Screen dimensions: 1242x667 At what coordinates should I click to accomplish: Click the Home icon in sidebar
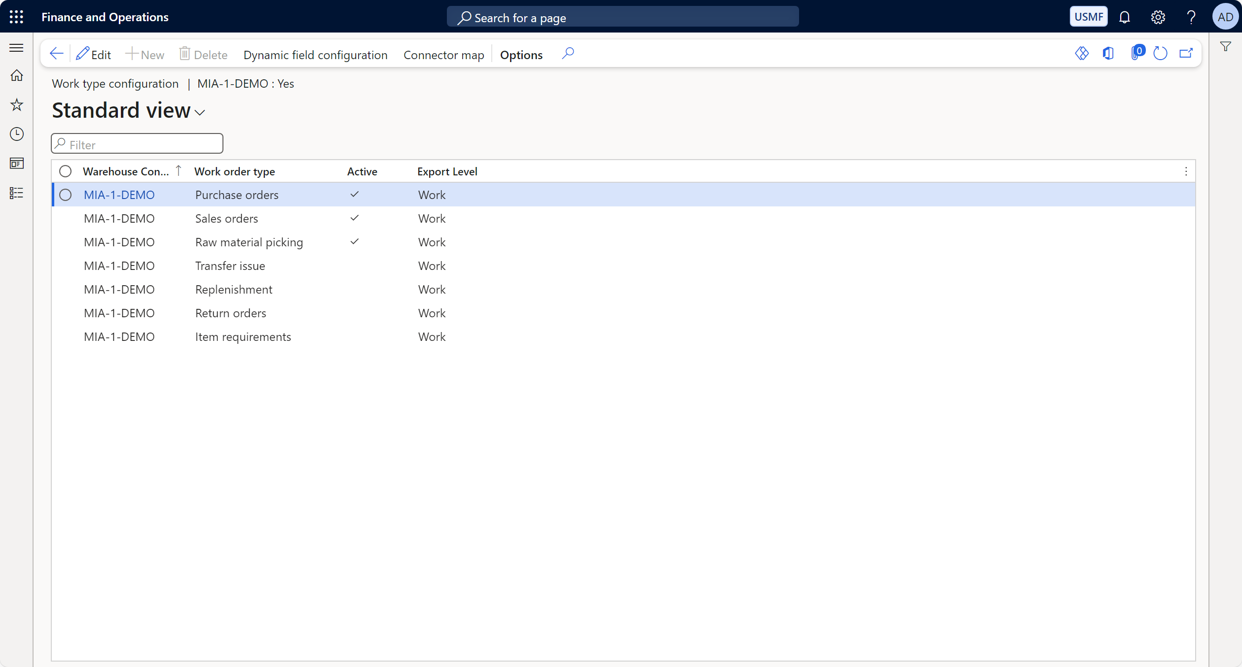click(17, 75)
